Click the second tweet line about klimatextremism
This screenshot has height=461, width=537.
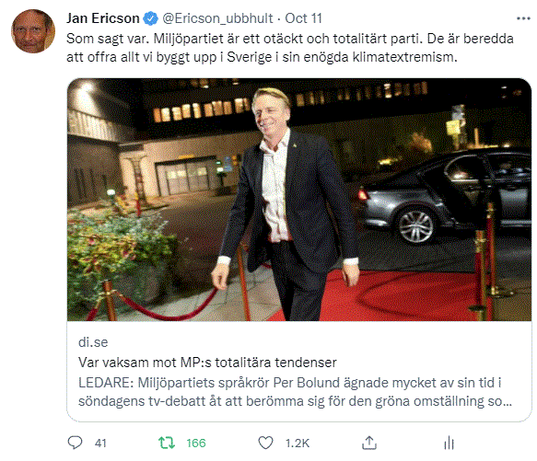[262, 57]
